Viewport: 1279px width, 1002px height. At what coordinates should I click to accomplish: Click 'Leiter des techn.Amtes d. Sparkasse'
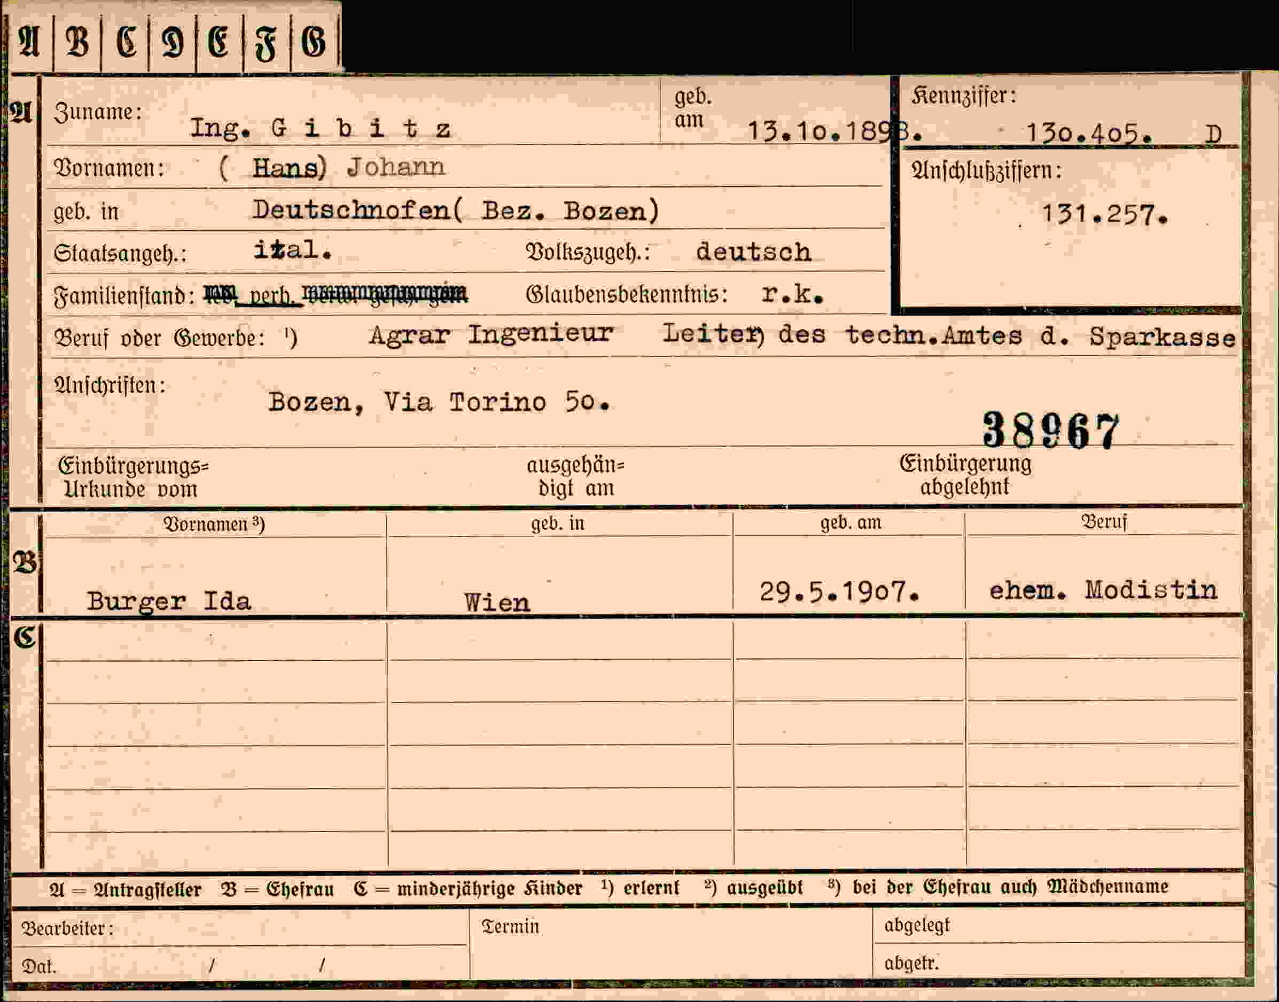click(949, 335)
